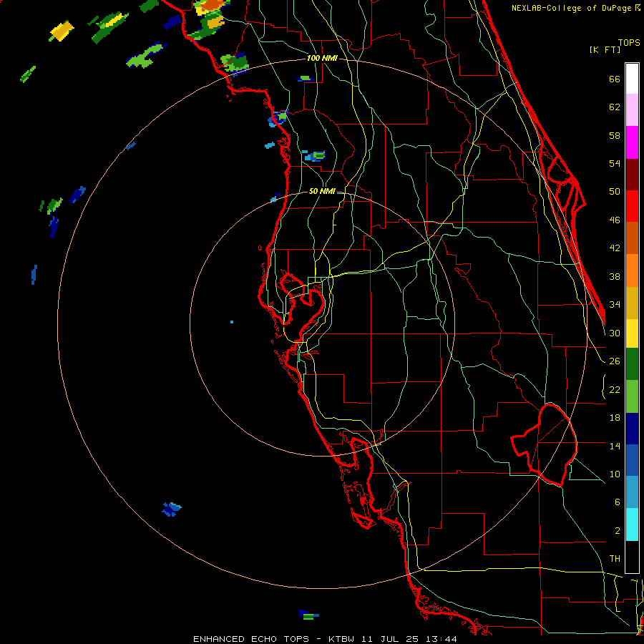Select the '34' legend value

[x=615, y=305]
